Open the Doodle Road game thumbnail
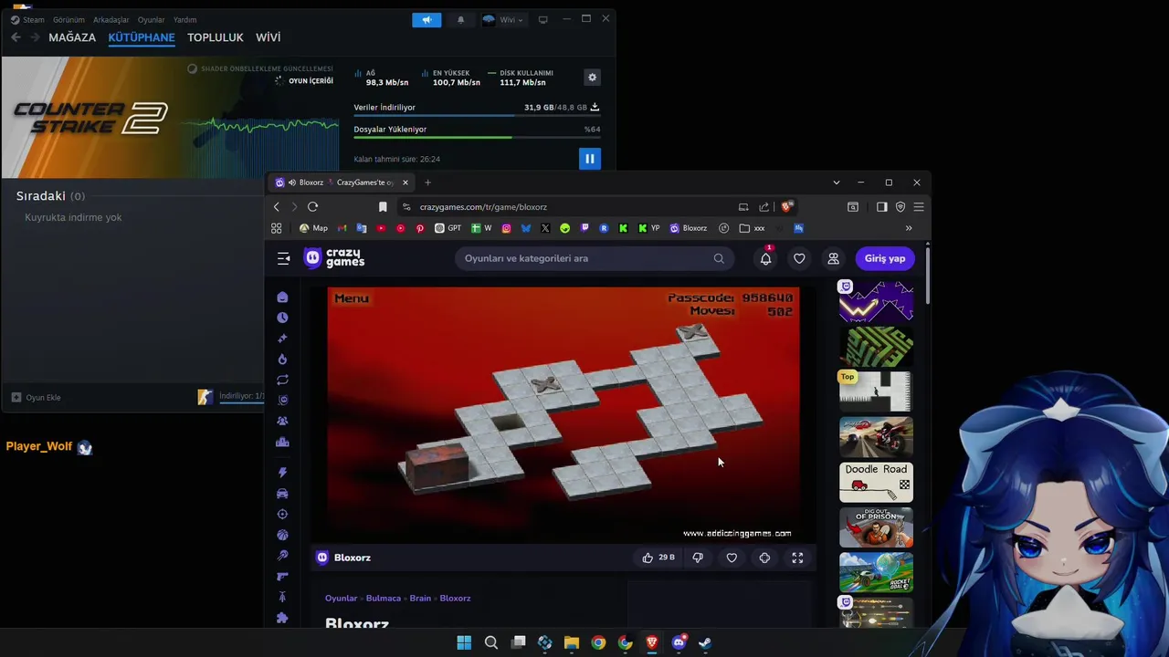The width and height of the screenshot is (1169, 657). 876,482
